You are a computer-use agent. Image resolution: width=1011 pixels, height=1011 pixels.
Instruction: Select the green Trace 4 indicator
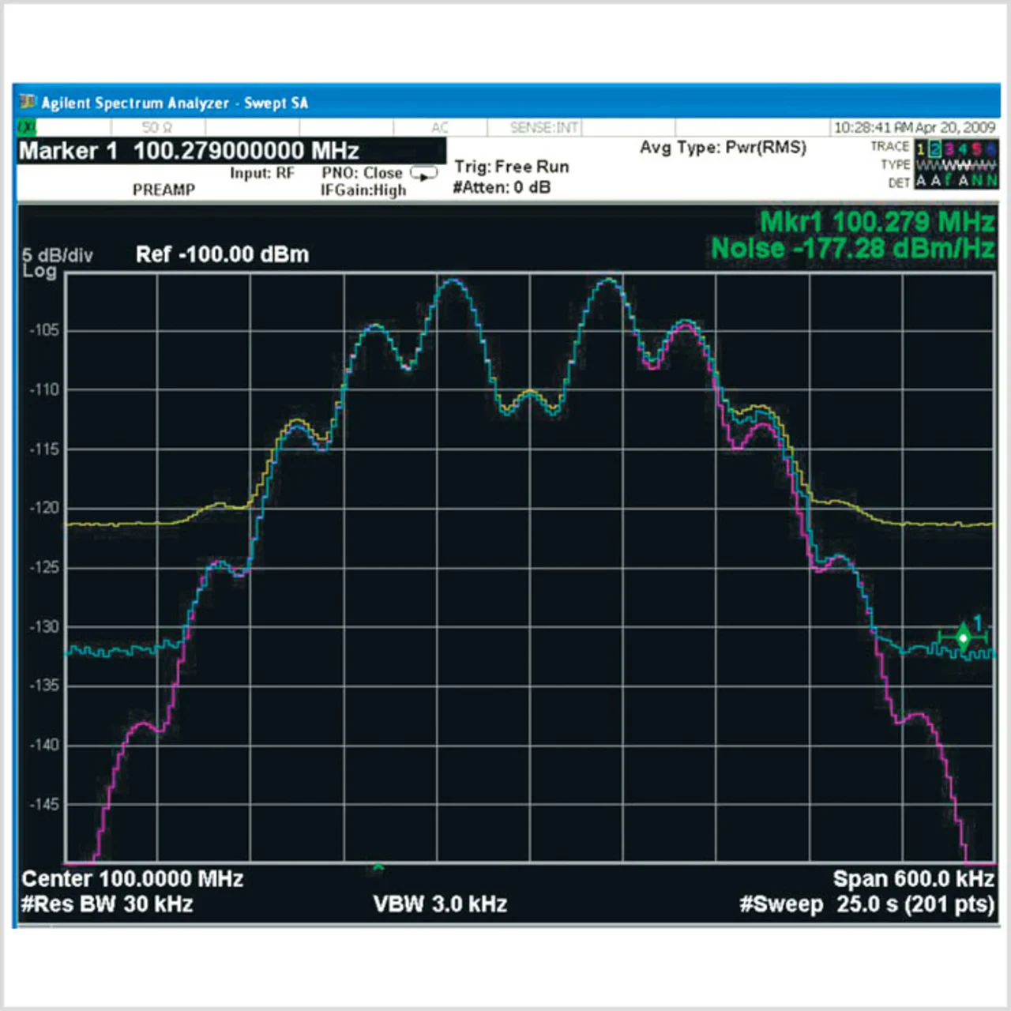(x=962, y=148)
